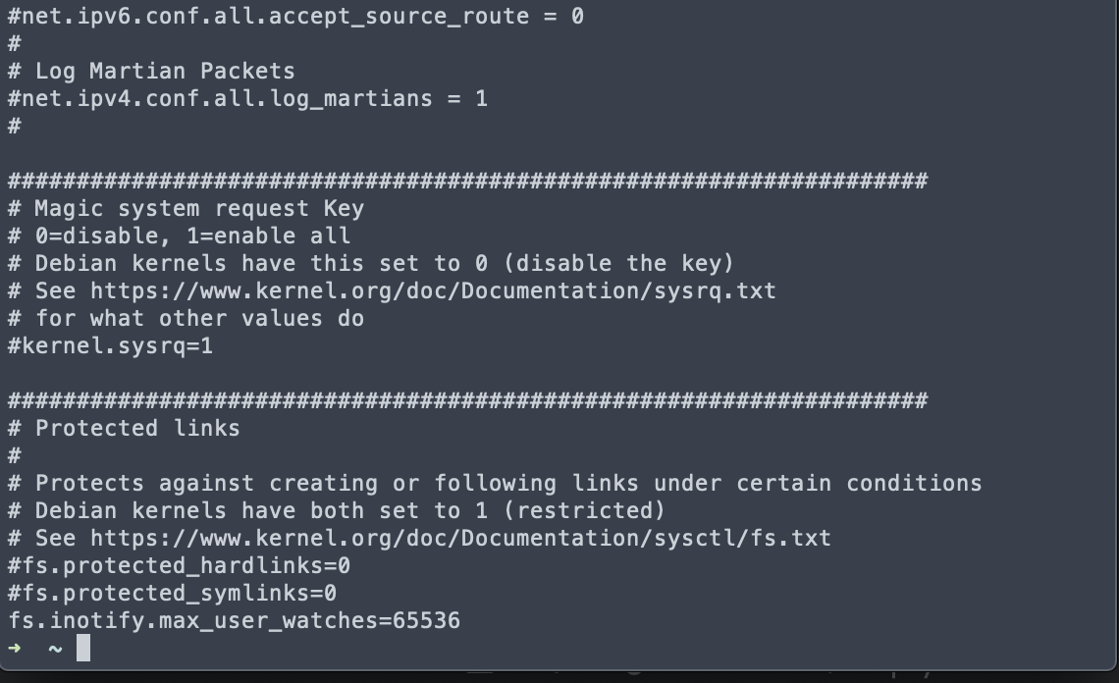This screenshot has height=683, width=1119.
Task: Click the "Log Martian Packets" comment
Action: click(x=164, y=72)
